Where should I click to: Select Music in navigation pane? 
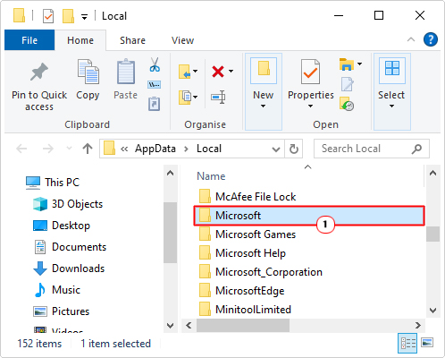[x=57, y=290]
